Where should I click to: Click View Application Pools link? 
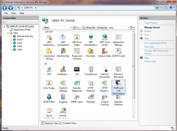pyautogui.click(x=155, y=43)
